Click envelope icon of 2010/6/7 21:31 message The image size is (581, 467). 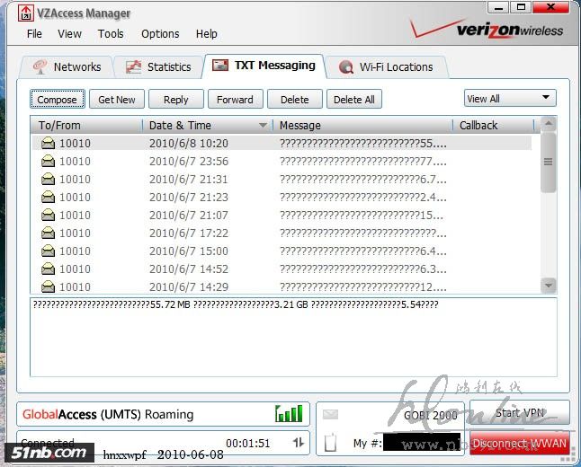tap(49, 179)
